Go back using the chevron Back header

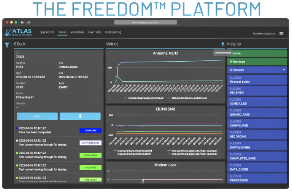[20, 44]
